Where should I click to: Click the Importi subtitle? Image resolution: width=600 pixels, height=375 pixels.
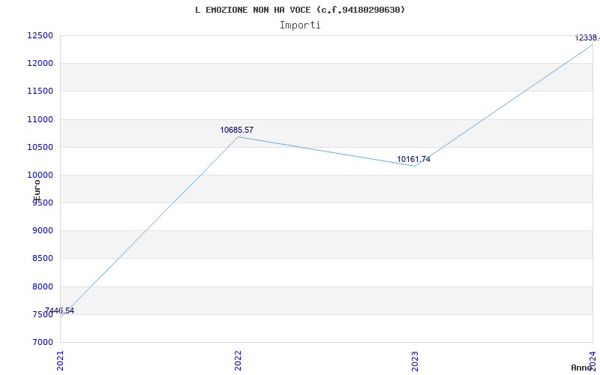300,25
